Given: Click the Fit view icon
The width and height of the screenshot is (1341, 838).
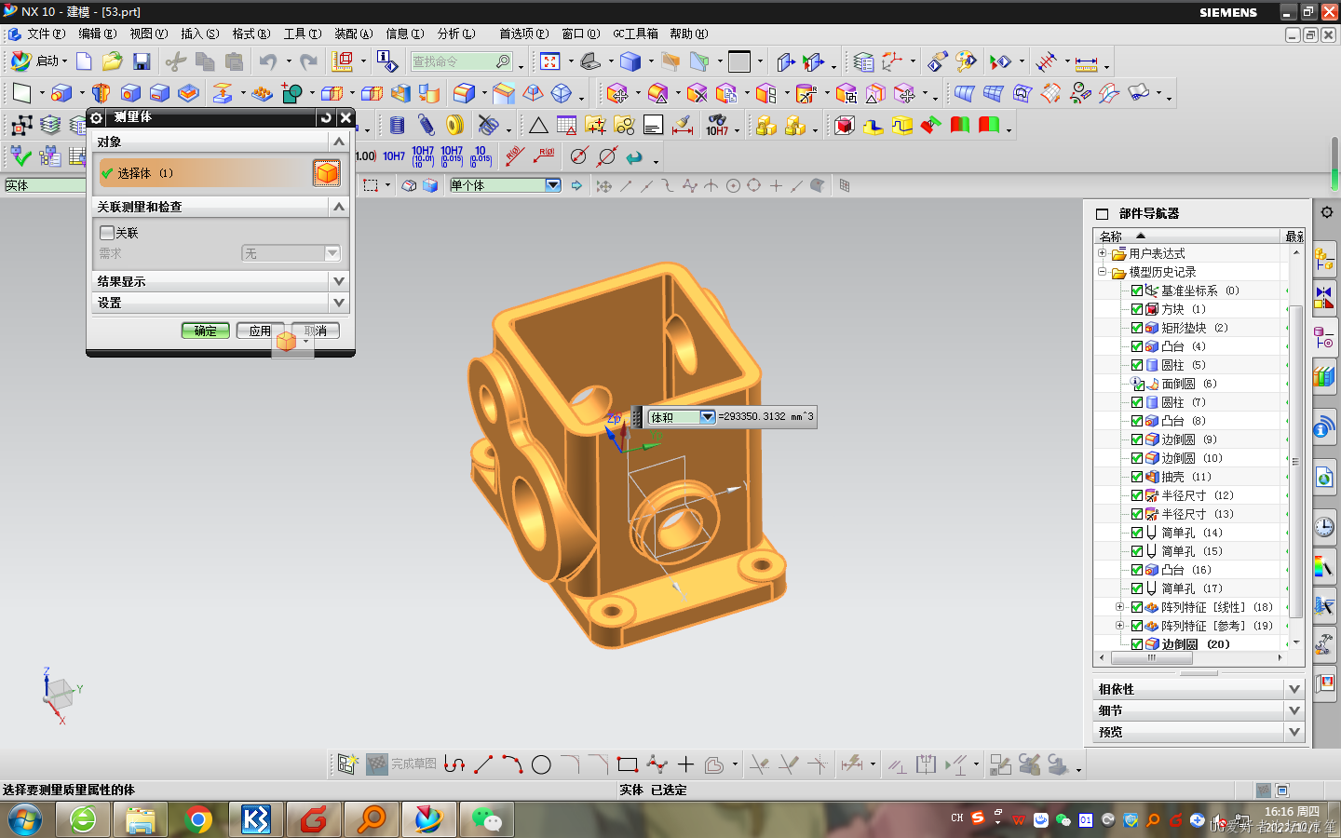Looking at the screenshot, I should pyautogui.click(x=550, y=61).
